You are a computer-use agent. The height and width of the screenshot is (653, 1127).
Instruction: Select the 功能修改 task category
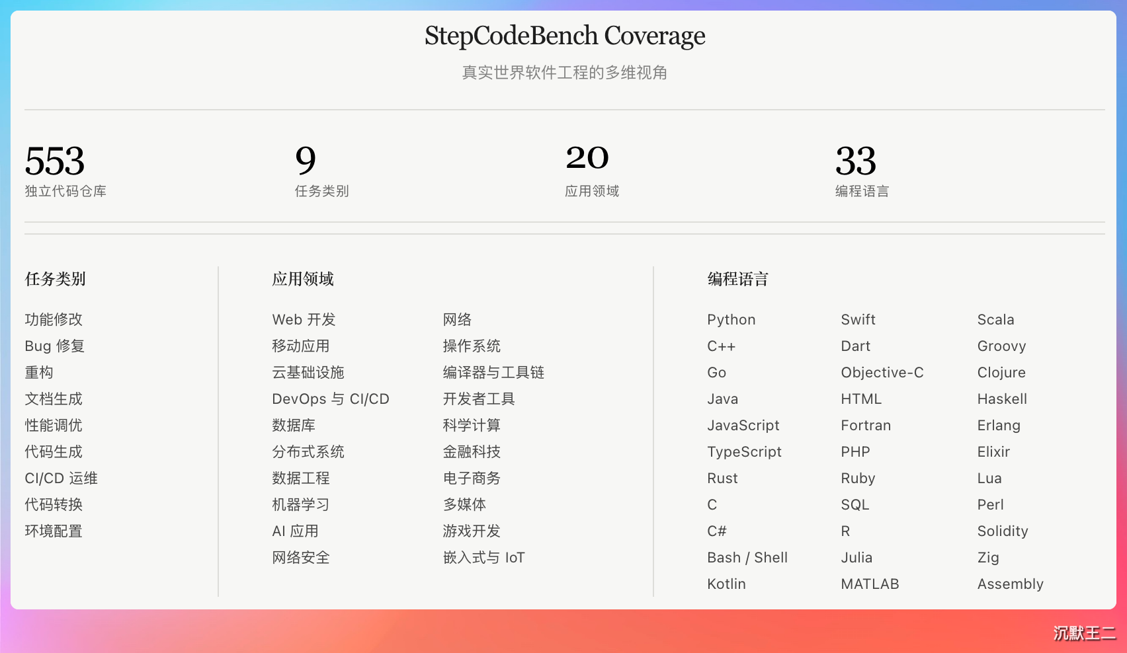click(x=54, y=319)
